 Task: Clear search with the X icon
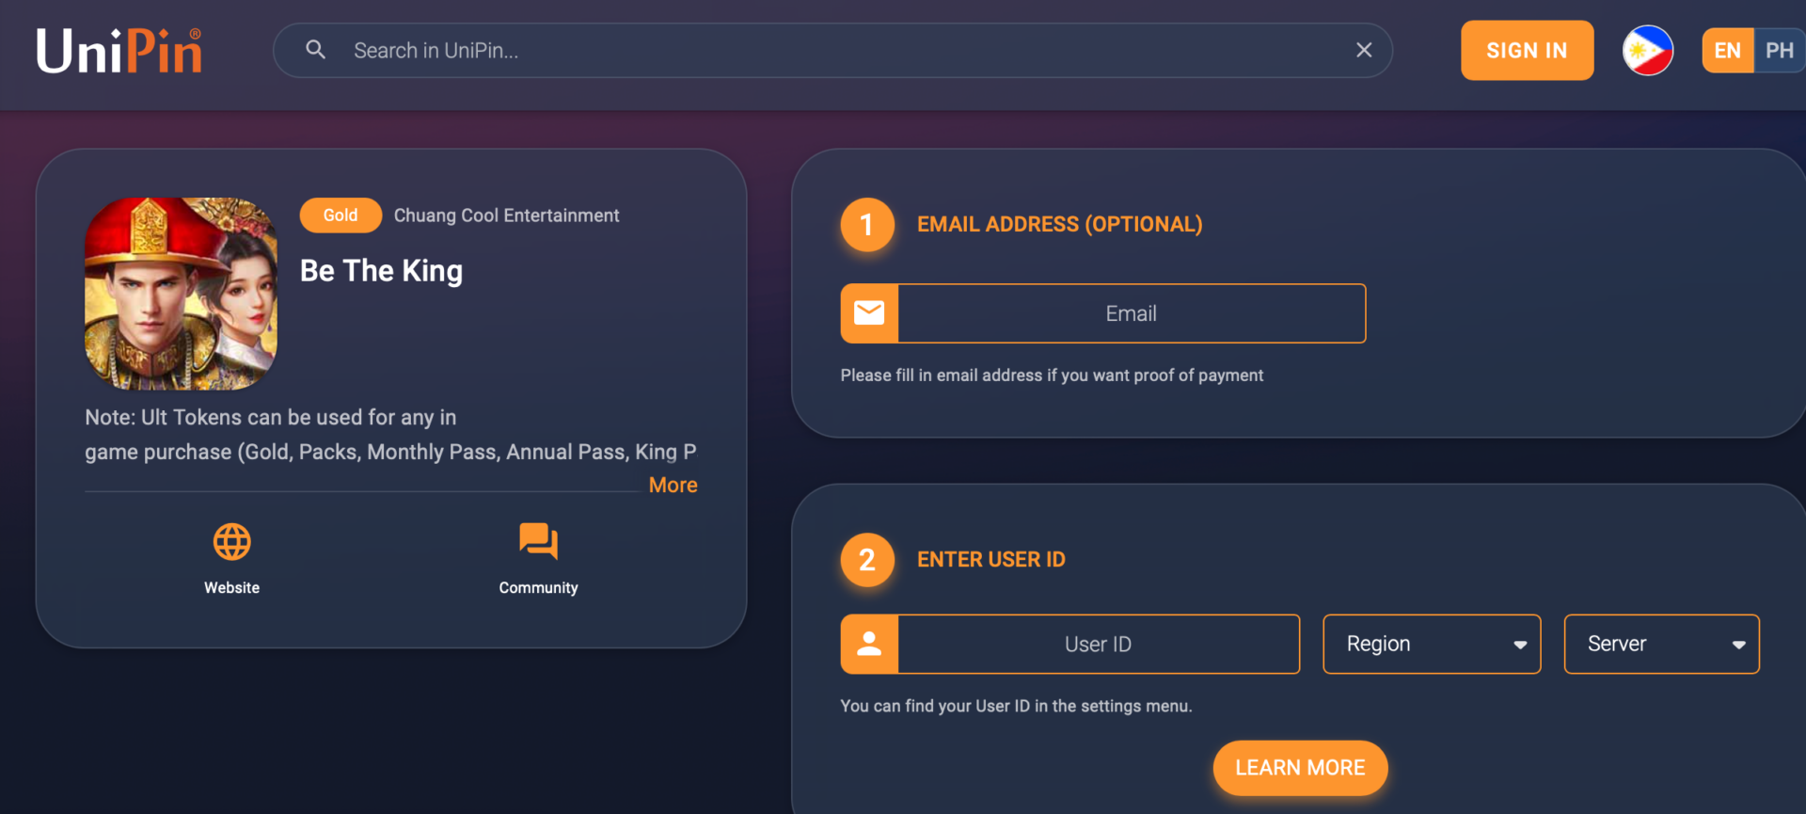tap(1363, 50)
